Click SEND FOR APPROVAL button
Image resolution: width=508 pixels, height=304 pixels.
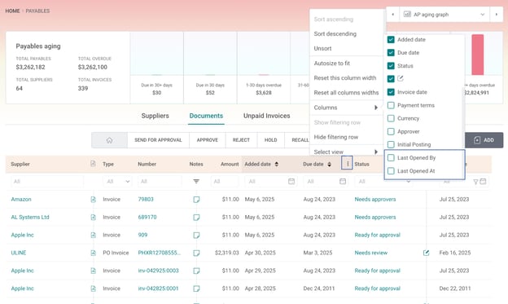(x=158, y=140)
